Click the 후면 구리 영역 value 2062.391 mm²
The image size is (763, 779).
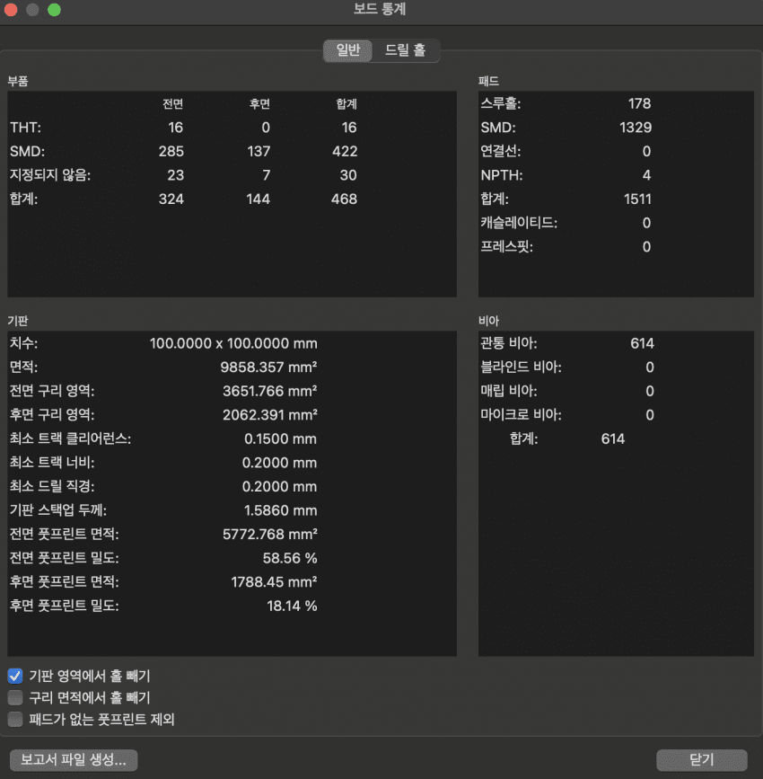coord(269,415)
